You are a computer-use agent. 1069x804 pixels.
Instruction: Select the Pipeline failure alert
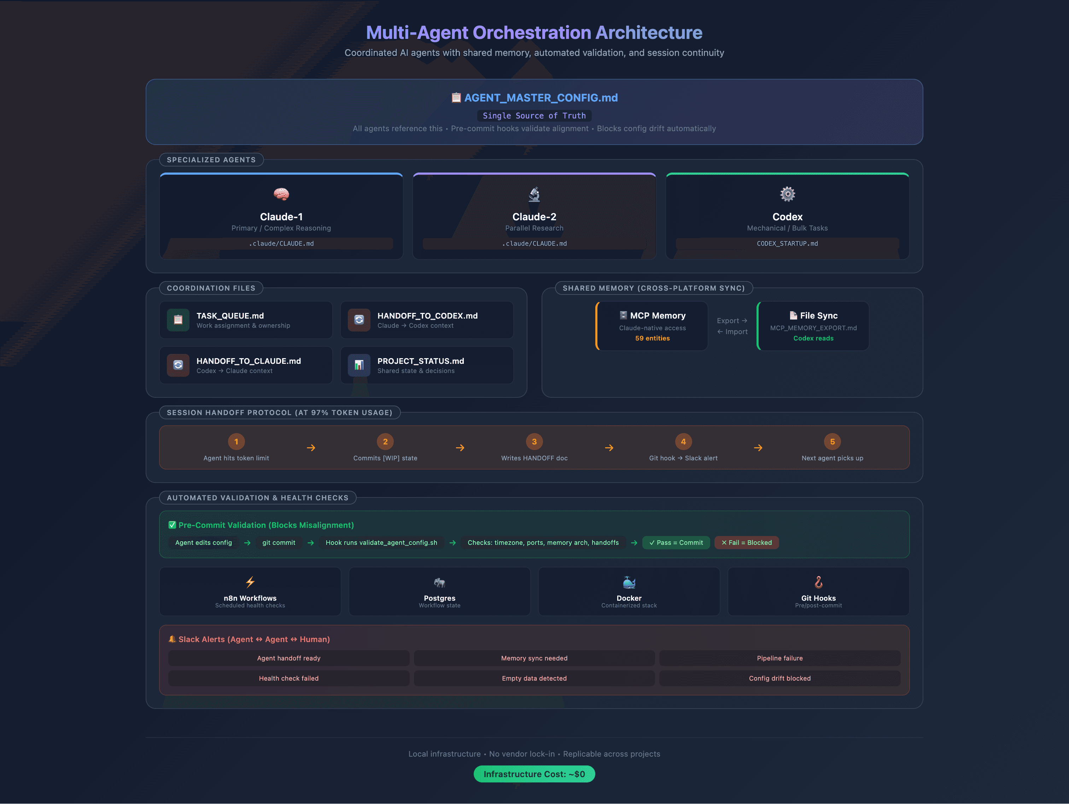(779, 658)
